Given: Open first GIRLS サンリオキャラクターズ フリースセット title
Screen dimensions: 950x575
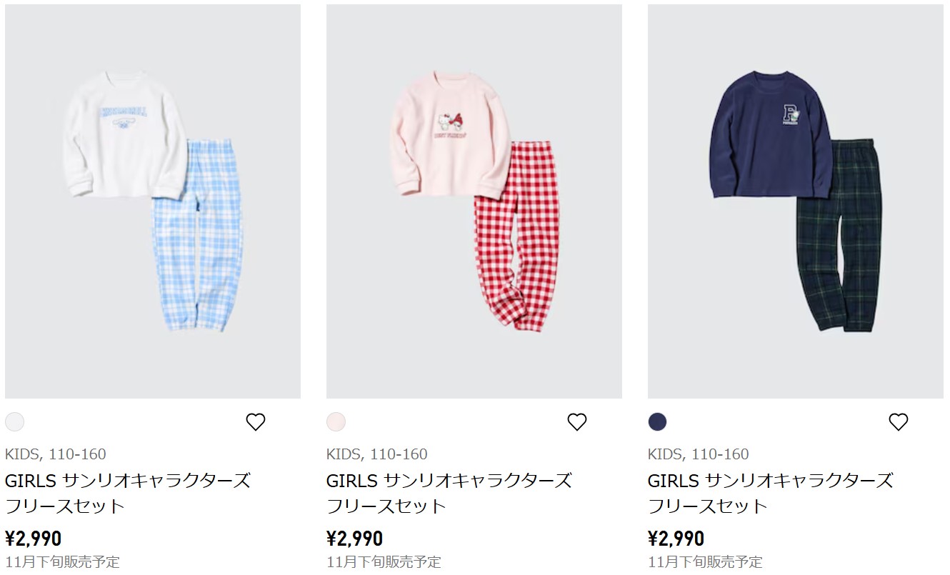Looking at the screenshot, I should pyautogui.click(x=128, y=493).
